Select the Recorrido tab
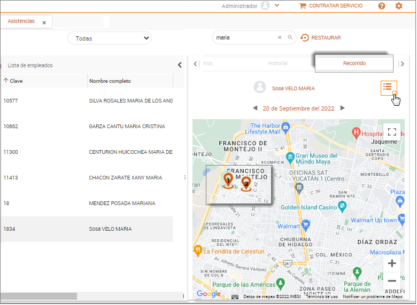The width and height of the screenshot is (417, 305). [354, 64]
